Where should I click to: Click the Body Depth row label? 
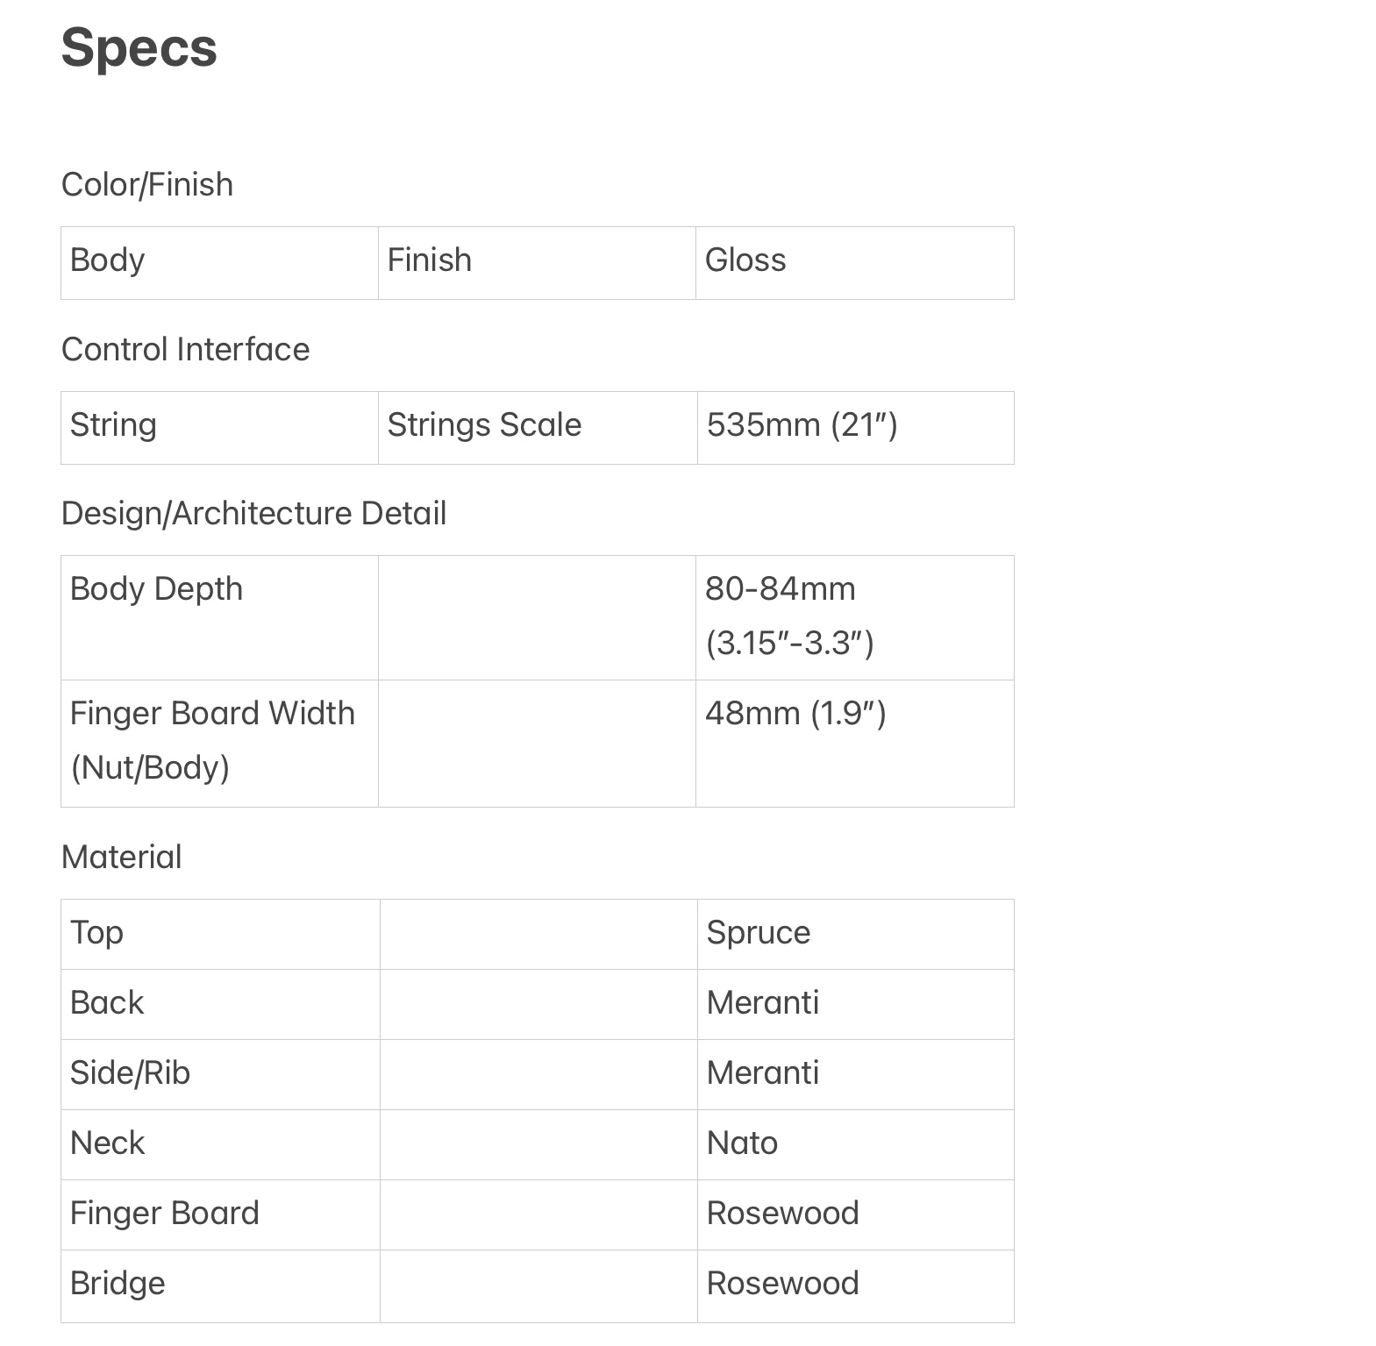[x=156, y=588]
